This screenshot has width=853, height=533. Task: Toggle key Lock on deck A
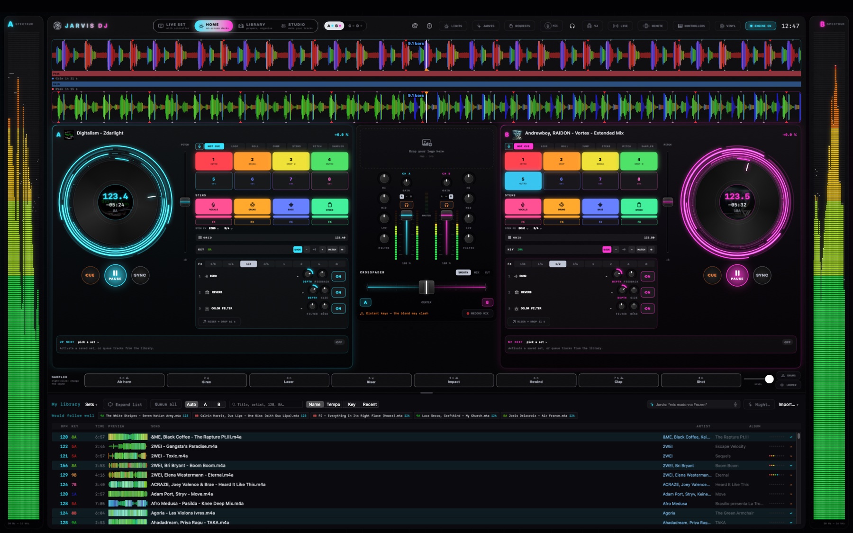tap(298, 249)
